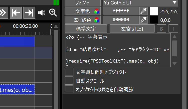Pick text color with 文字色 eyedropper
The height and width of the screenshot is (109, 188).
[143, 11]
